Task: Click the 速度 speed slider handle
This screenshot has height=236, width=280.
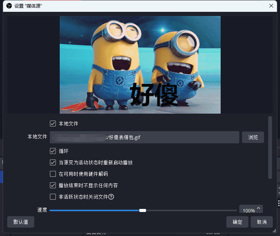Action: coord(143,210)
